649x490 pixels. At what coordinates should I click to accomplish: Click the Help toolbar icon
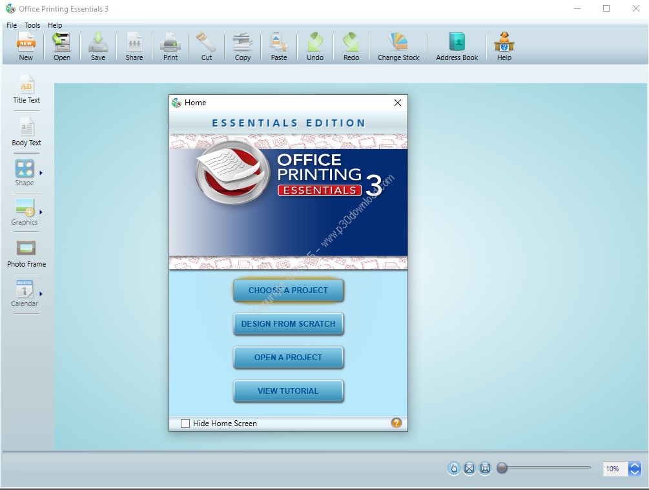504,46
